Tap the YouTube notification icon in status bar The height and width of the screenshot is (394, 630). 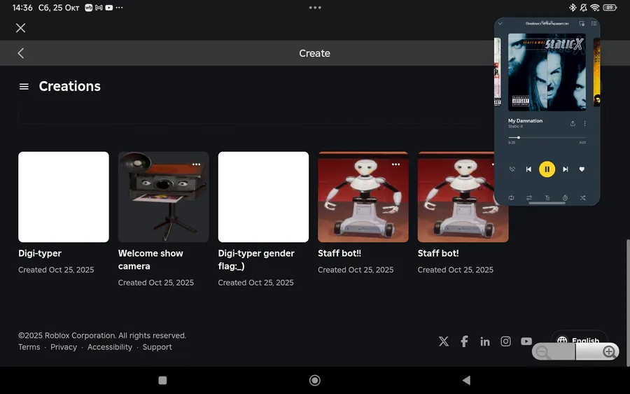pos(109,8)
